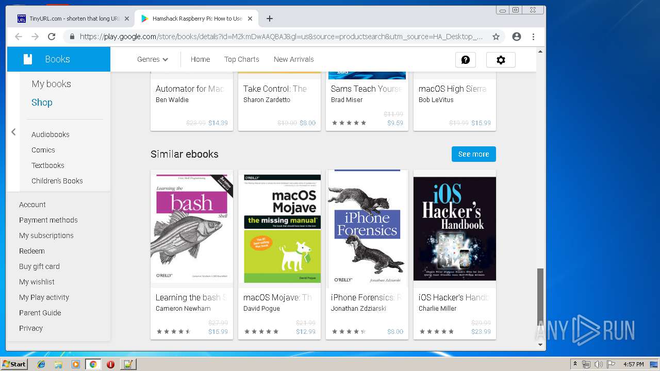This screenshot has height=371, width=660.
Task: Open My wishlist
Action: coord(37,282)
